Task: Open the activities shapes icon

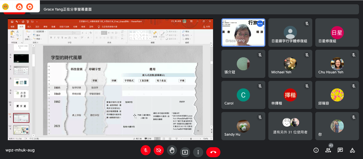Action: (352, 150)
